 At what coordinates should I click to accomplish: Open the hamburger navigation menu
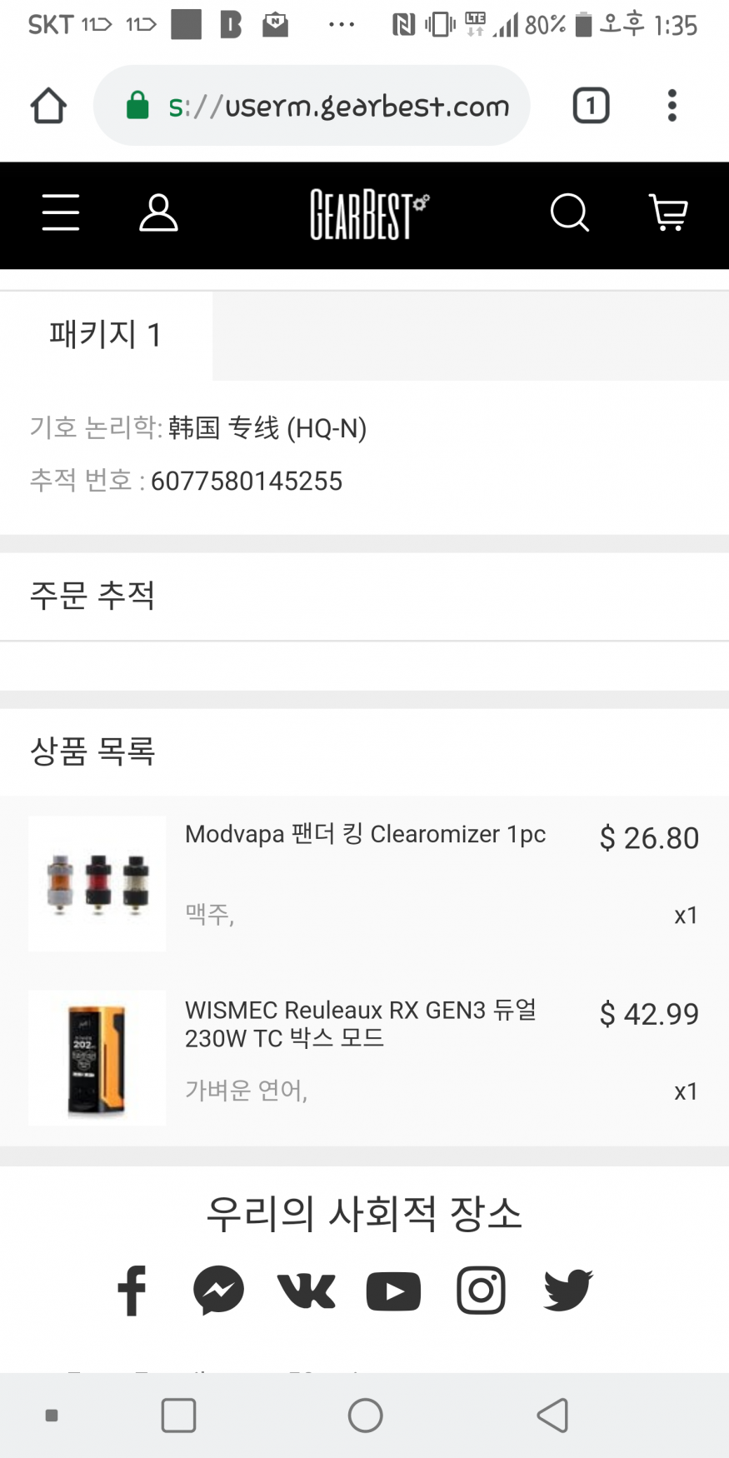tap(61, 212)
